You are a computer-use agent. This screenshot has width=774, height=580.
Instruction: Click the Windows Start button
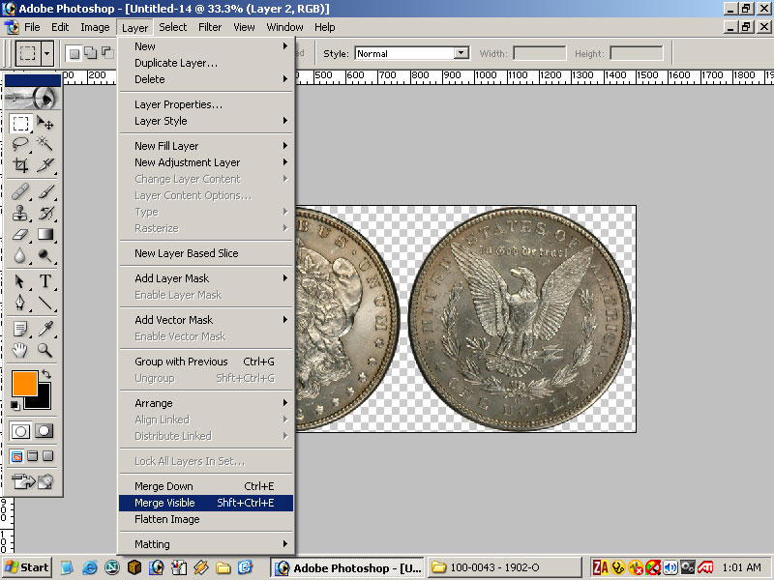click(x=27, y=567)
